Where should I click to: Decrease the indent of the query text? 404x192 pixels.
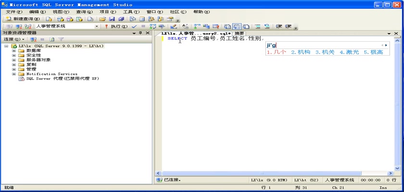pyautogui.click(x=279, y=26)
